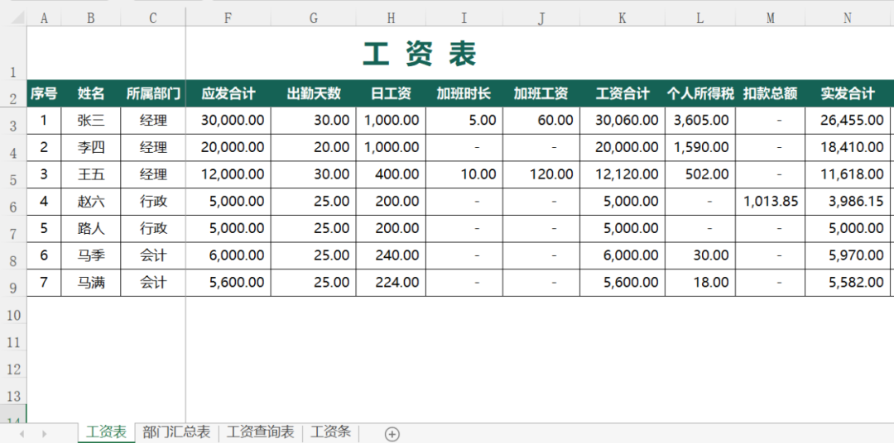Click the 加班工资 header cell

pyautogui.click(x=541, y=93)
